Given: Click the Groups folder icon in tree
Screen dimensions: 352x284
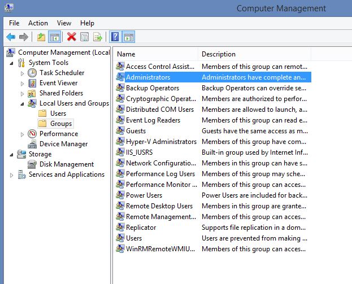Looking at the screenshot, I should [x=42, y=124].
